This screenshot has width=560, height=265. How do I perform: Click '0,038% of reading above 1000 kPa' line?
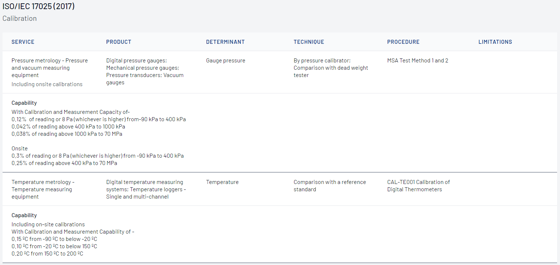pyautogui.click(x=67, y=134)
